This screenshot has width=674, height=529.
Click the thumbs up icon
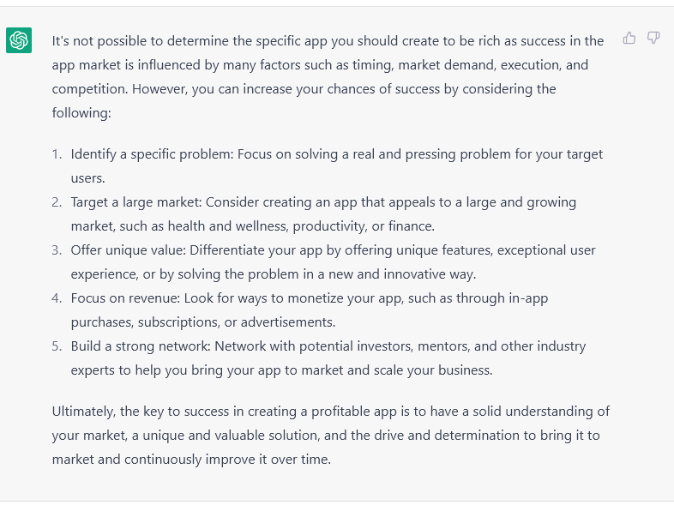tap(629, 38)
